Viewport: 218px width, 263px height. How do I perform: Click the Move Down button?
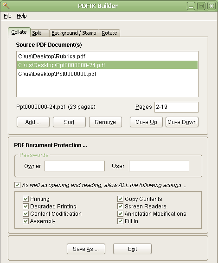[182, 122]
